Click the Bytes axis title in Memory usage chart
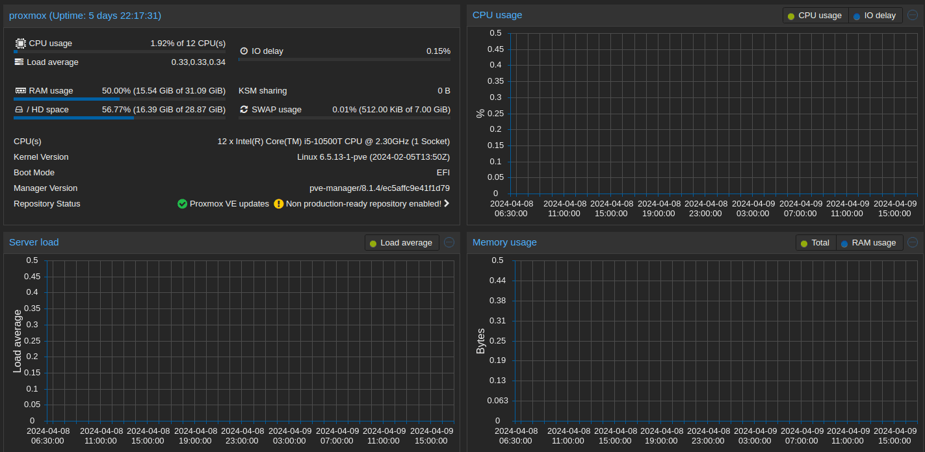The height and width of the screenshot is (452, 925). 481,341
